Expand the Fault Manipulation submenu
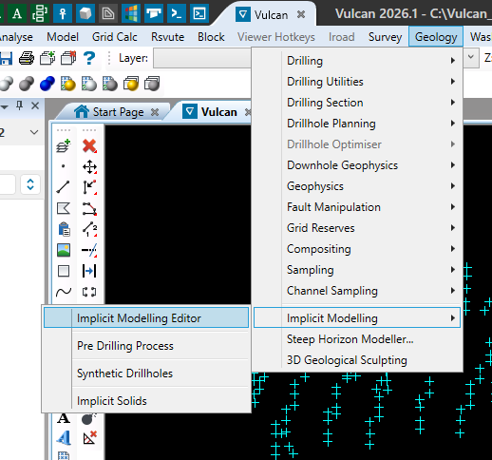The height and width of the screenshot is (460, 492). 357,207
